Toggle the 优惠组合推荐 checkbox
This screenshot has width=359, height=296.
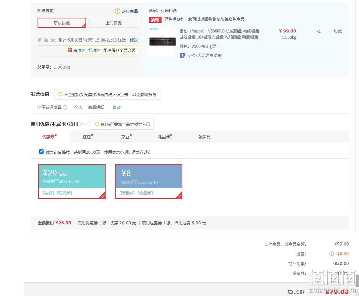tap(42, 152)
